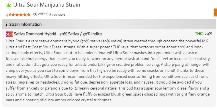This screenshot has height=109, width=217.
Task: Click the fourth orange rating star
Action: (25, 15)
